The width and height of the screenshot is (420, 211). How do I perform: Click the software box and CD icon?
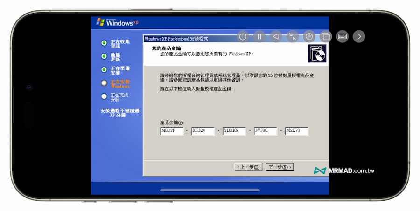tap(317, 54)
